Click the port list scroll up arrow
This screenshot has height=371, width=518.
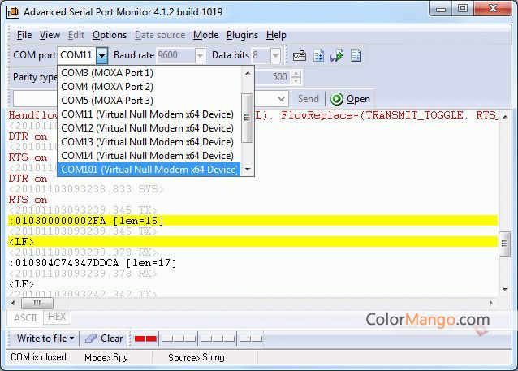click(x=248, y=73)
